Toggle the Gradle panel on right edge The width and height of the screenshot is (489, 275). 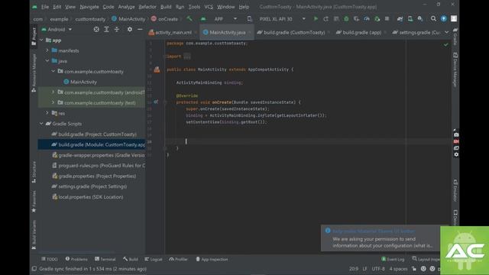point(455,37)
